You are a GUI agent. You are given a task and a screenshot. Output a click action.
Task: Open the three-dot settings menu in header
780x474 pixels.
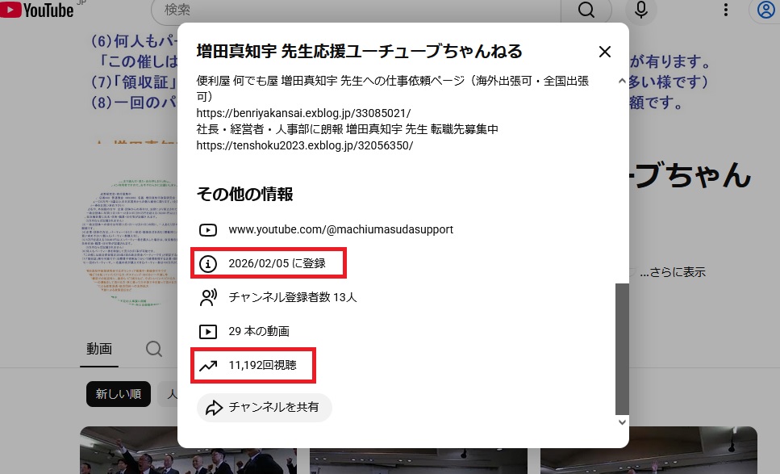[726, 10]
